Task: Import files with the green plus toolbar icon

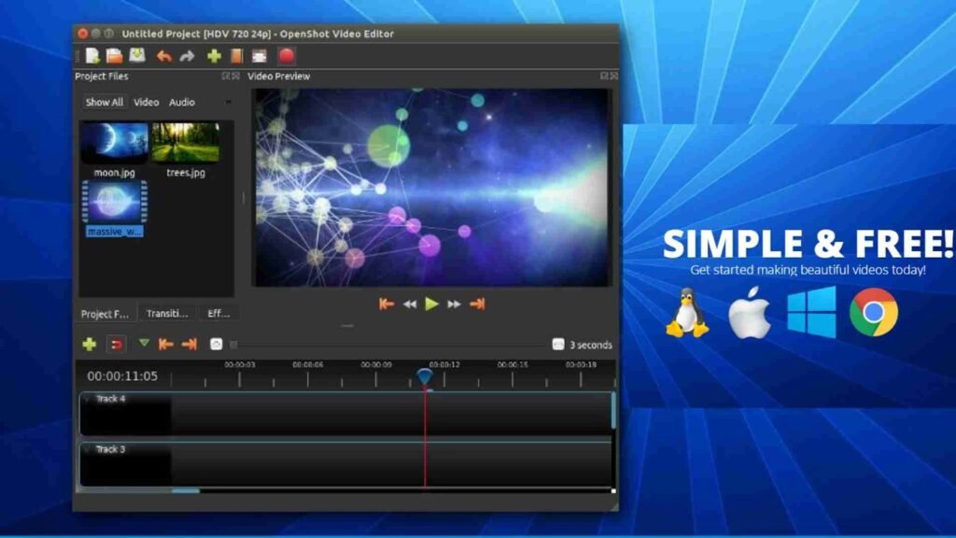Action: click(x=214, y=56)
